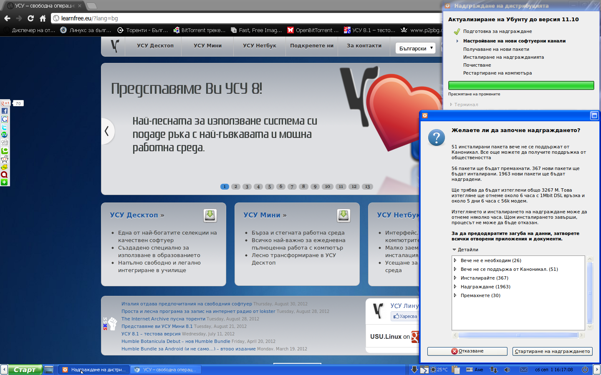
Task: Open the OpenBitTorrent bookmark
Action: [313, 30]
